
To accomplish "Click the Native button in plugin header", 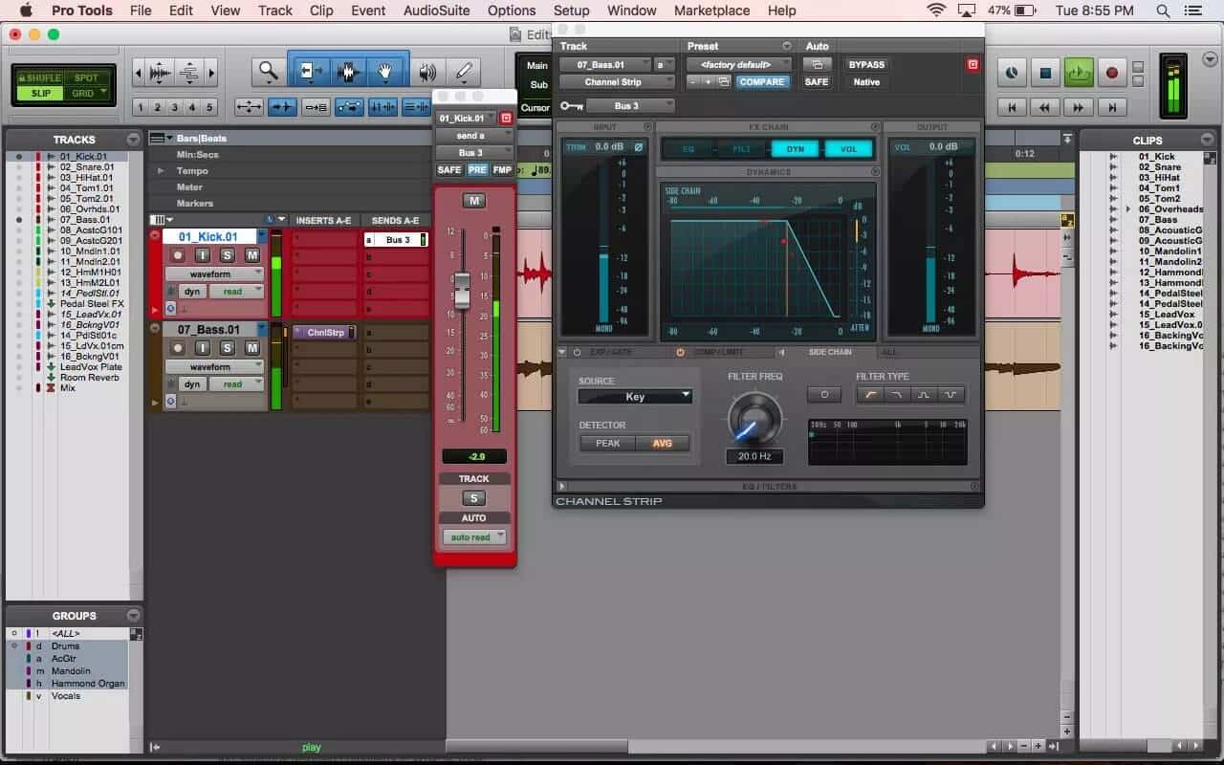I will (866, 82).
